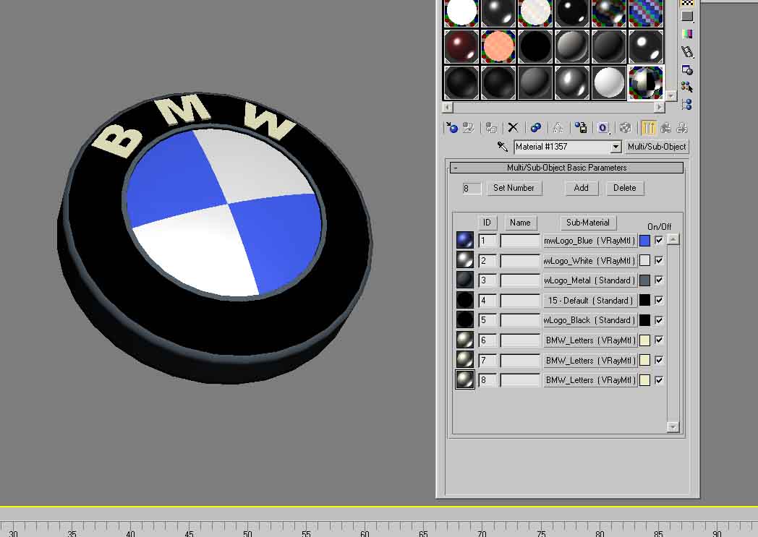Click the gray color swatch for wLogo_Metal

pos(645,280)
